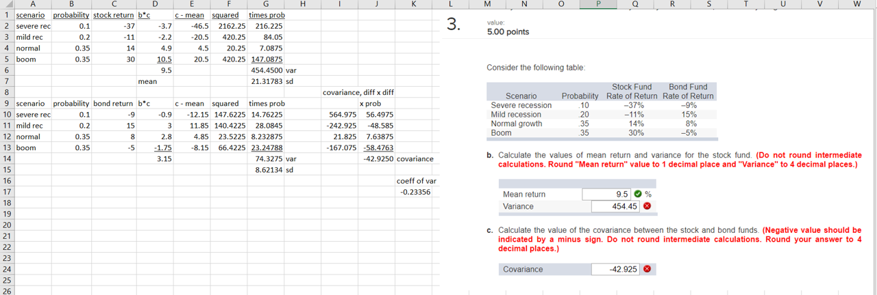The image size is (877, 295).
Task: Click the bond sd cell 8.62134
Action: (x=267, y=169)
